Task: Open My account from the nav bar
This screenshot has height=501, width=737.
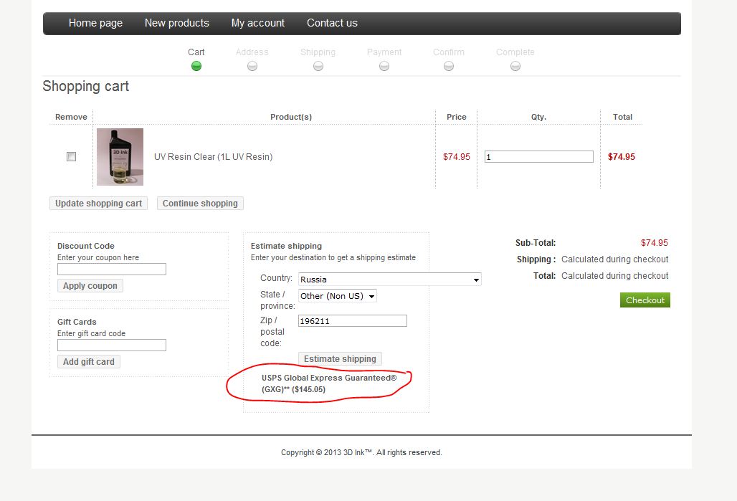Action: click(x=258, y=23)
